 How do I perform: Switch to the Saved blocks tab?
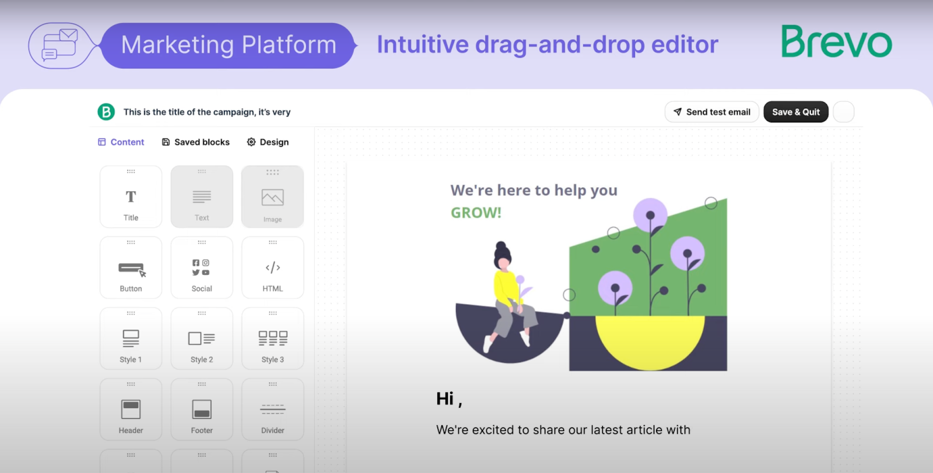(196, 142)
